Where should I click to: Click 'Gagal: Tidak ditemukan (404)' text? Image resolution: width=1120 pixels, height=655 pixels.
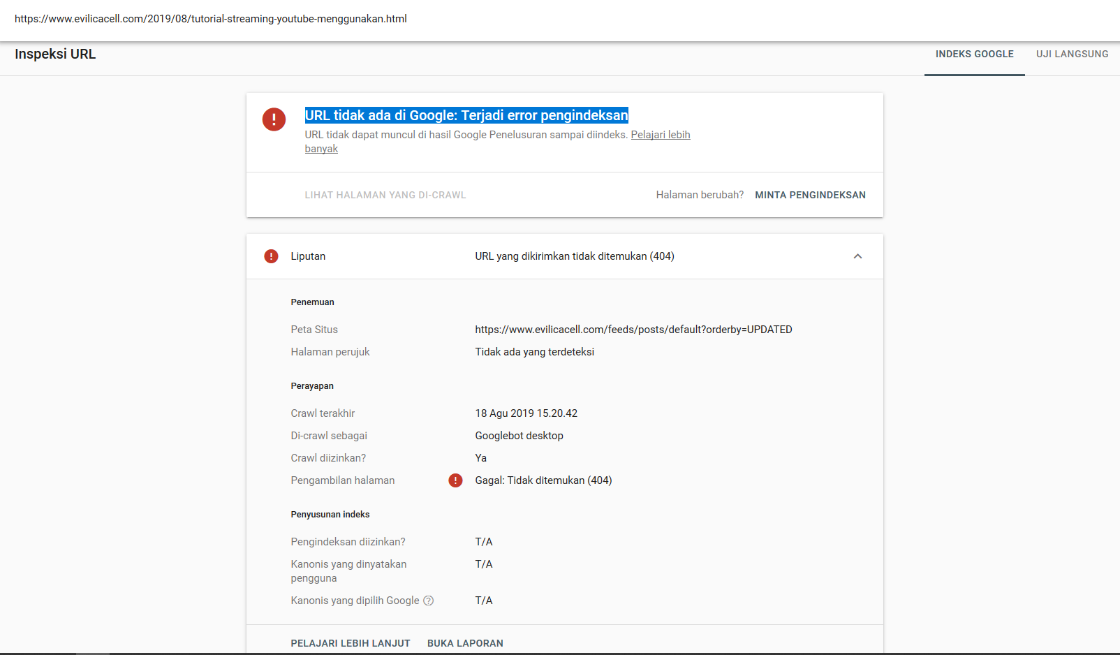[543, 480]
